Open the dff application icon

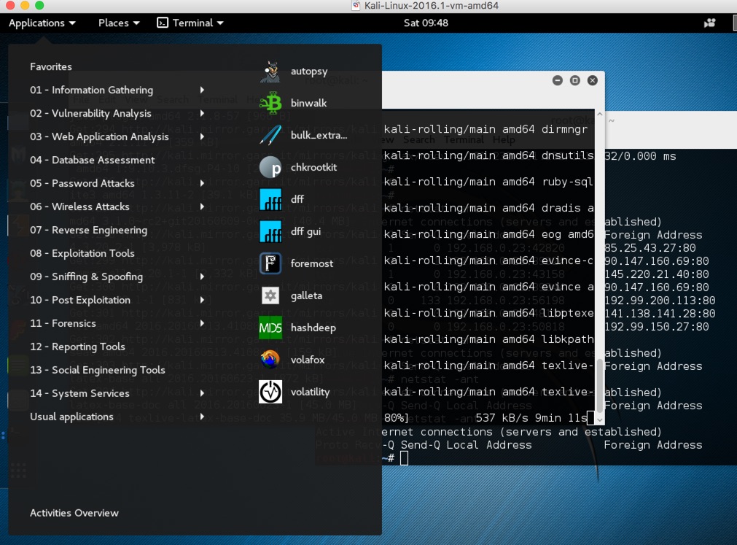270,199
